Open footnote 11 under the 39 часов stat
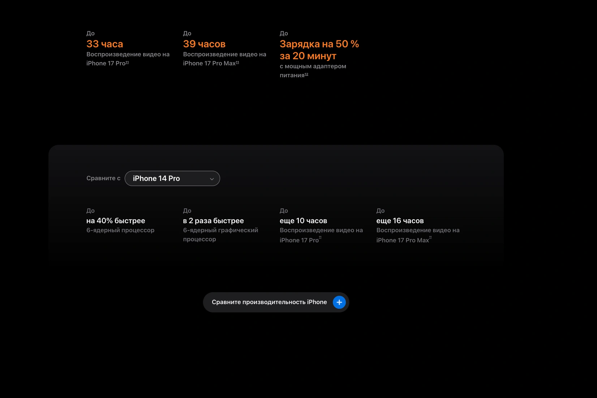The height and width of the screenshot is (398, 597). [x=237, y=62]
